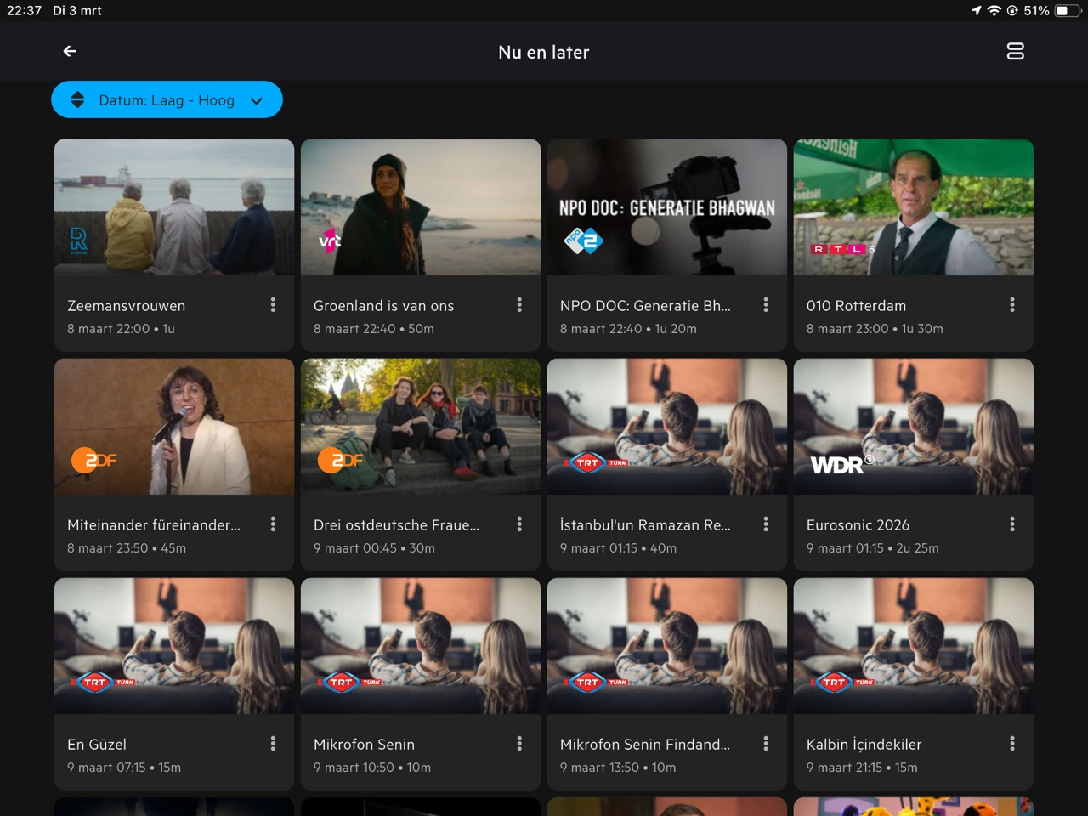Image resolution: width=1088 pixels, height=816 pixels.
Task: Open more options for Drei ostdeutsche Frauen
Action: (519, 524)
